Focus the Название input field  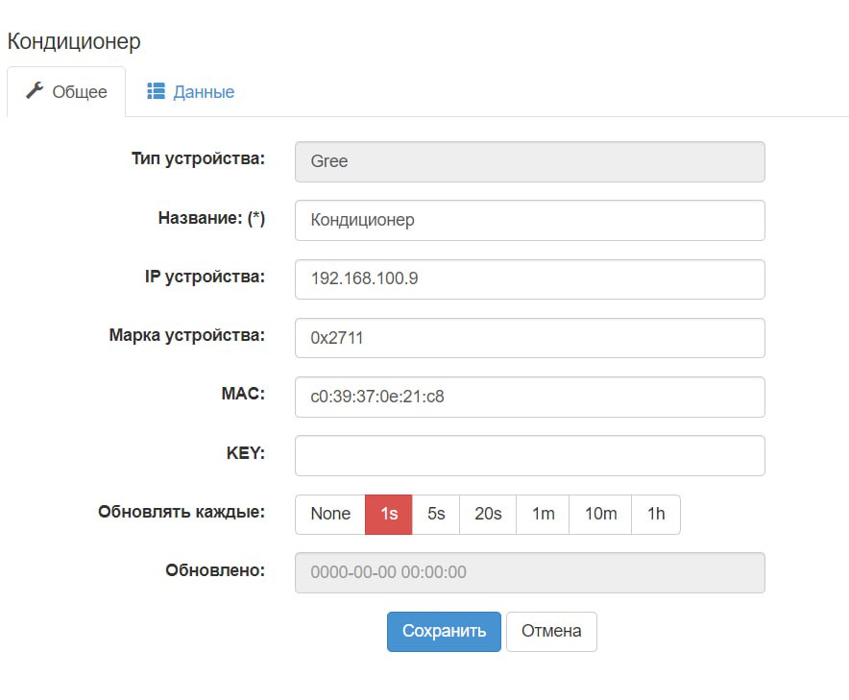[x=529, y=220]
